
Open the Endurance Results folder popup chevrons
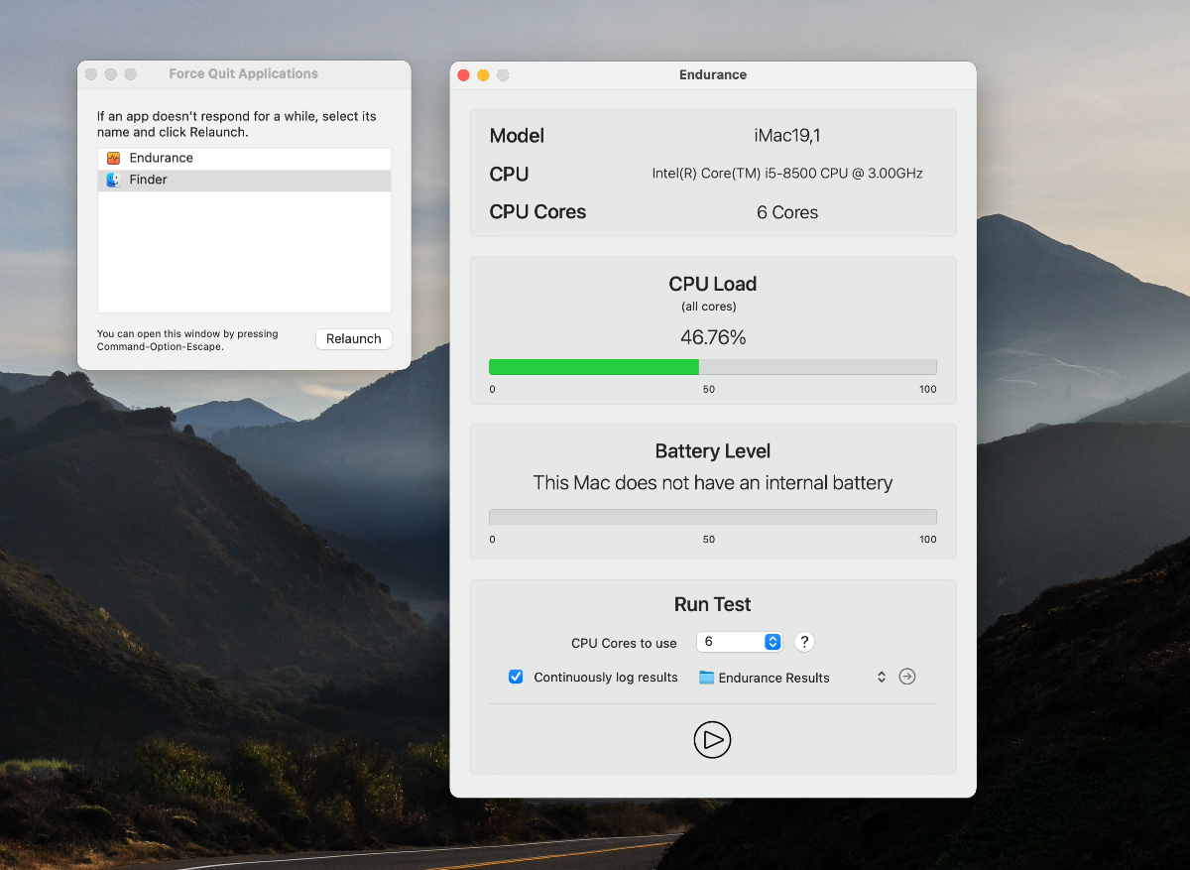click(881, 678)
